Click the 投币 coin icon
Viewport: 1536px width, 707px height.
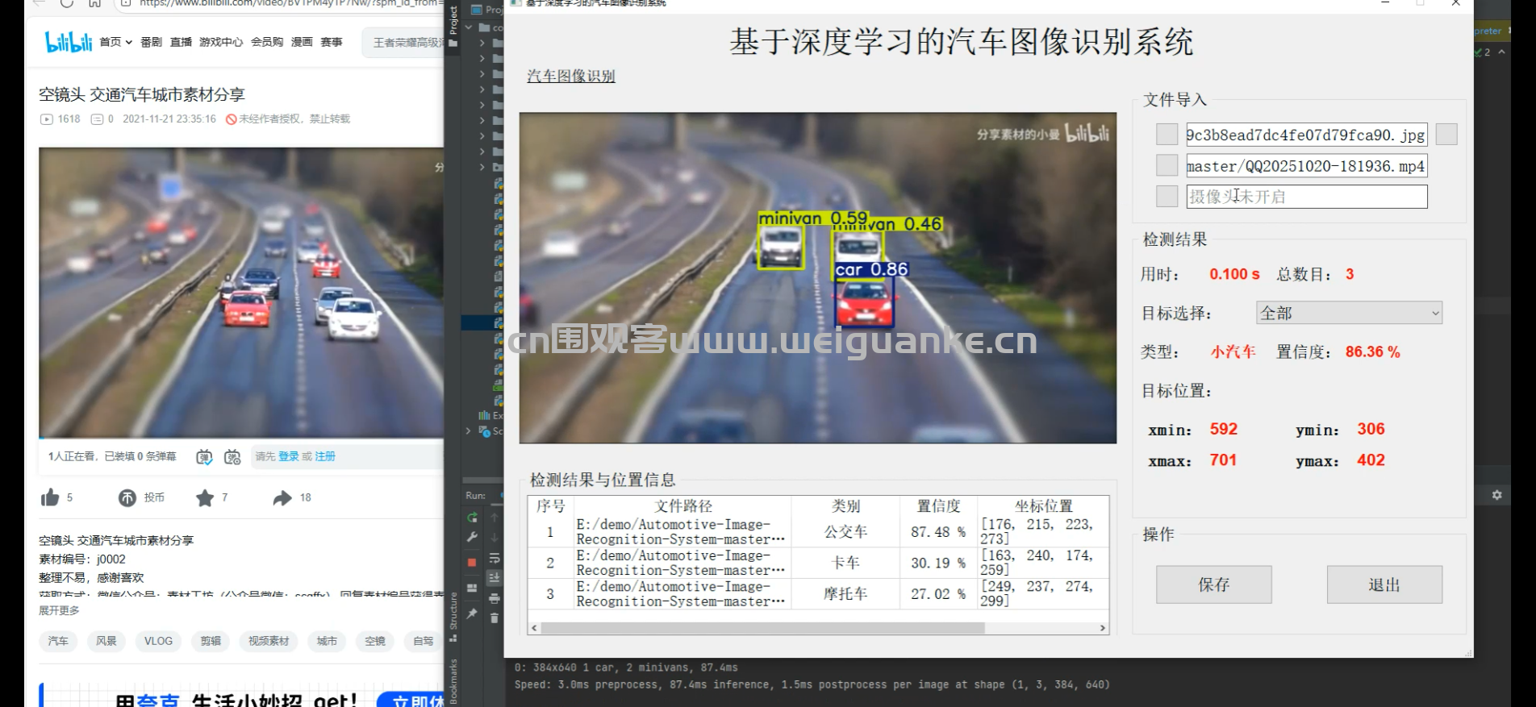pyautogui.click(x=127, y=498)
